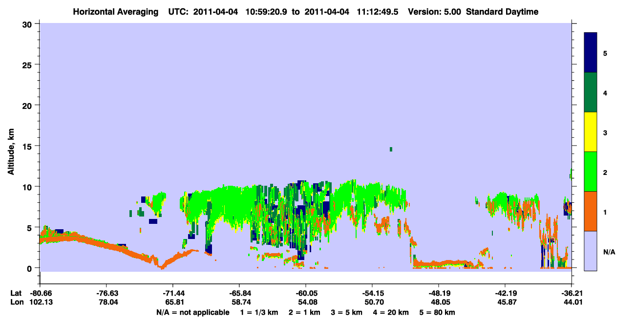635x326 pixels.
Task: Click the dark green legend swatch for 4
Action: tap(591, 92)
